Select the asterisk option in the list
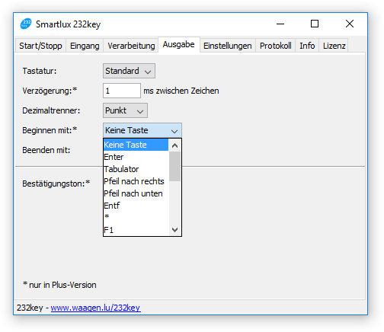This screenshot has height=332, width=384. pyautogui.click(x=136, y=218)
